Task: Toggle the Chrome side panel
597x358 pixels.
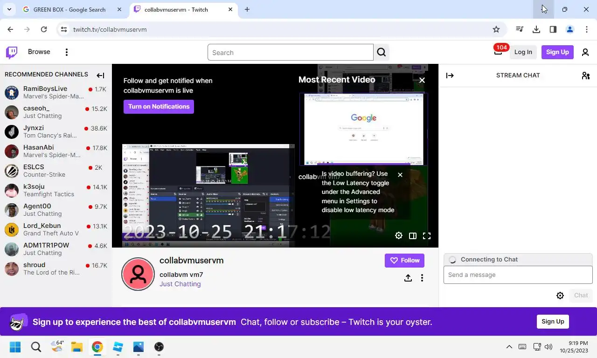Action: 553,29
